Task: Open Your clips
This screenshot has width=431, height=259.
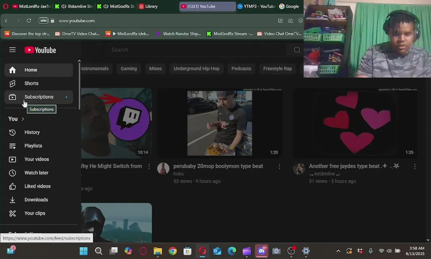Action: [39, 213]
